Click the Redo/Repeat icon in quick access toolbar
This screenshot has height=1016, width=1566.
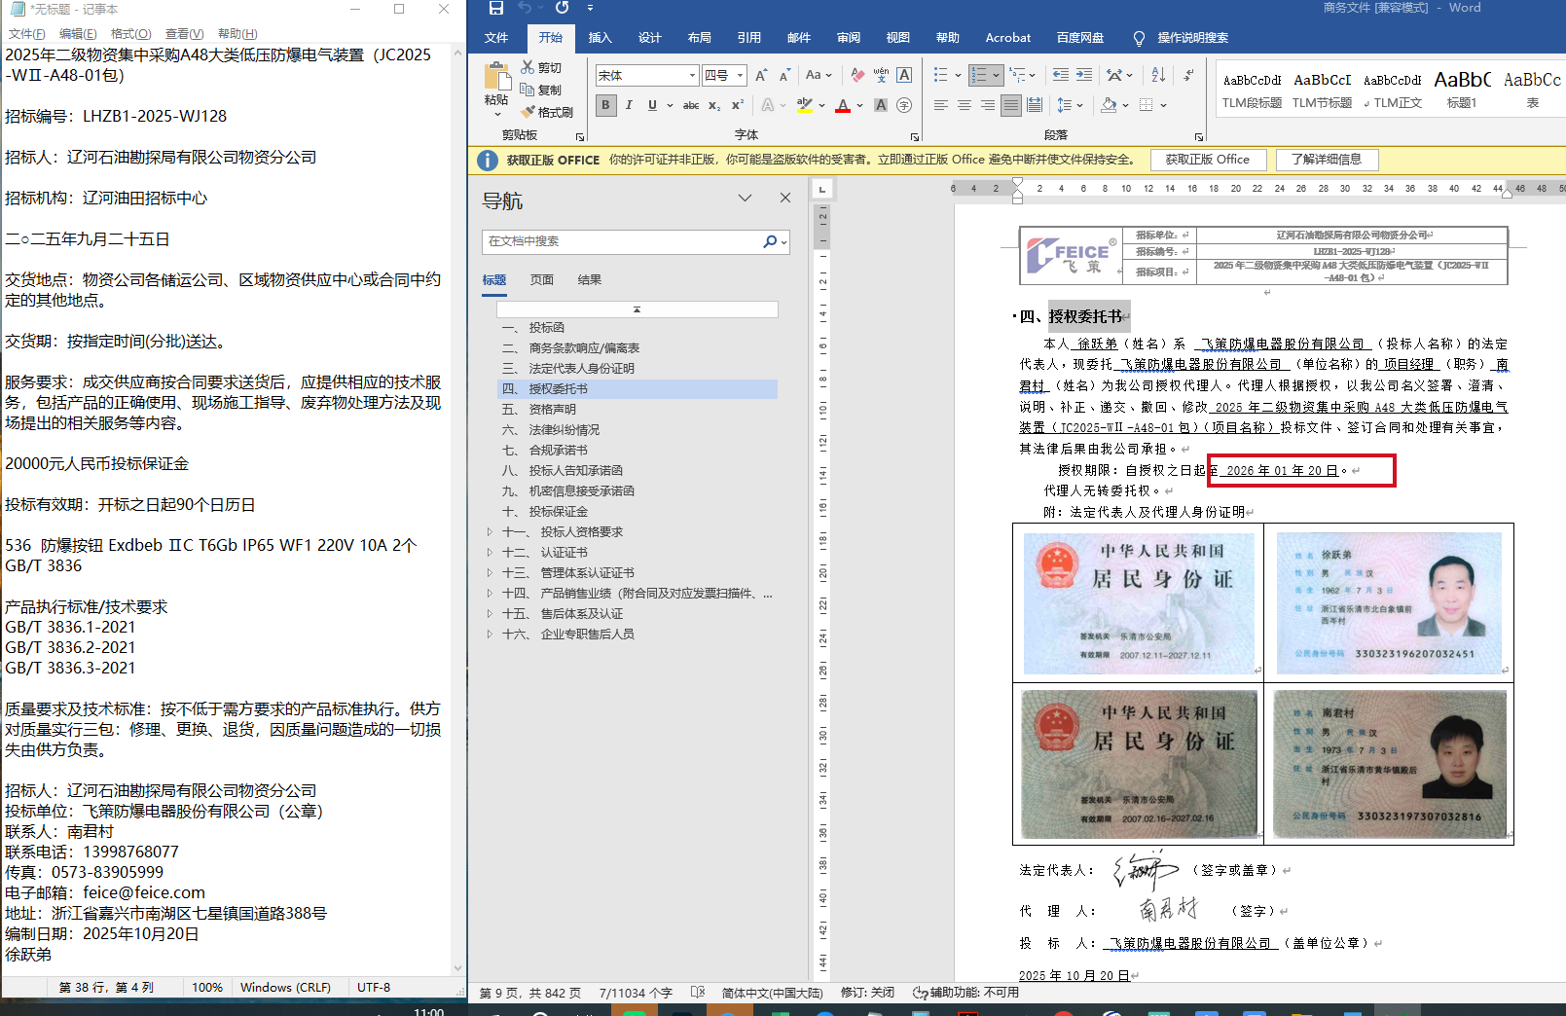(562, 8)
